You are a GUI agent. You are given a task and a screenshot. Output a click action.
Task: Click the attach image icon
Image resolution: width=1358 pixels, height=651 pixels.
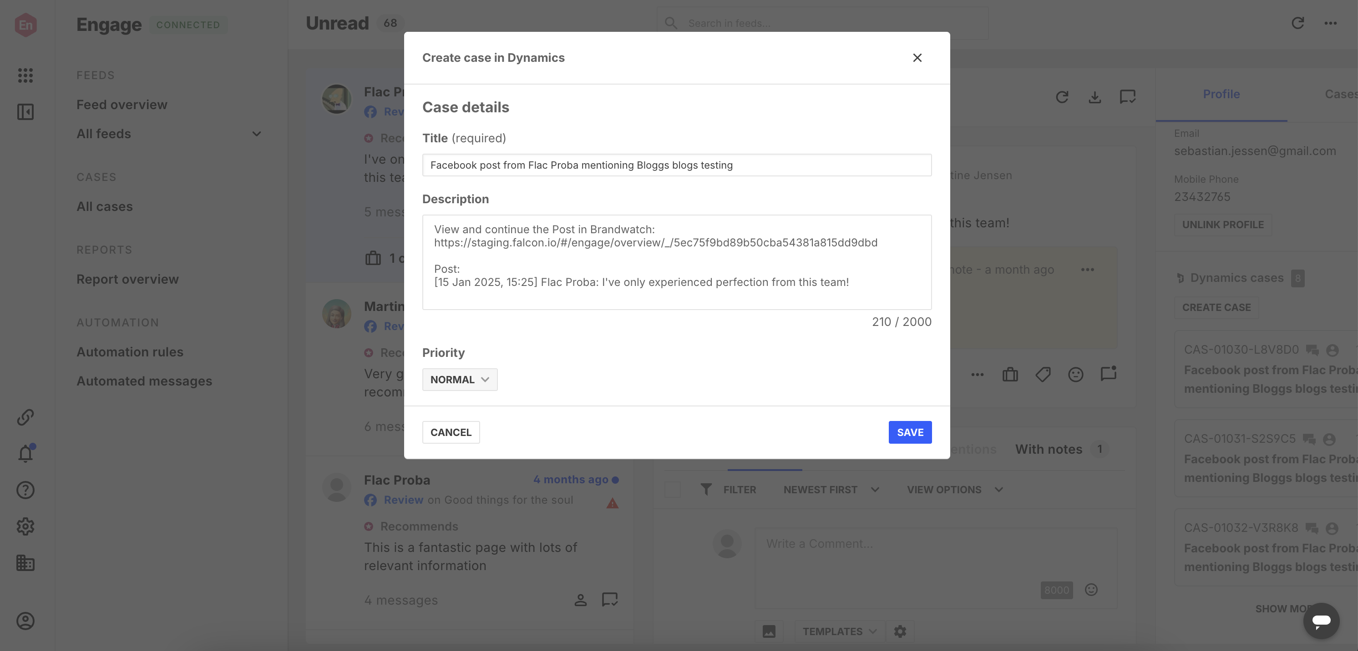coord(769,631)
